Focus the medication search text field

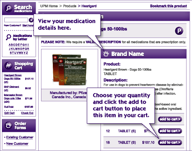(16, 20)
